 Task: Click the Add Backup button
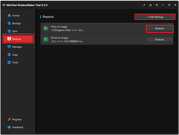click(155, 17)
